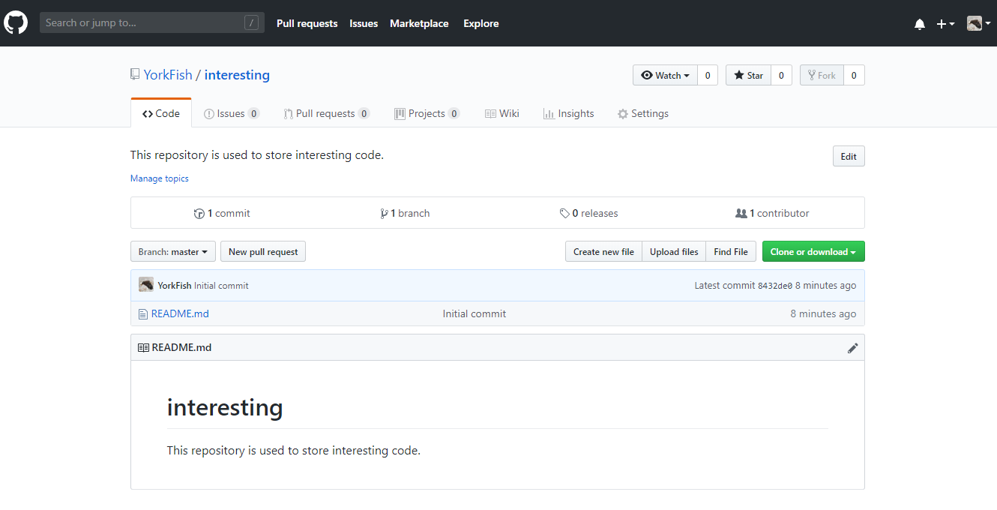This screenshot has width=997, height=510.
Task: Click the Find File button
Action: pos(731,251)
